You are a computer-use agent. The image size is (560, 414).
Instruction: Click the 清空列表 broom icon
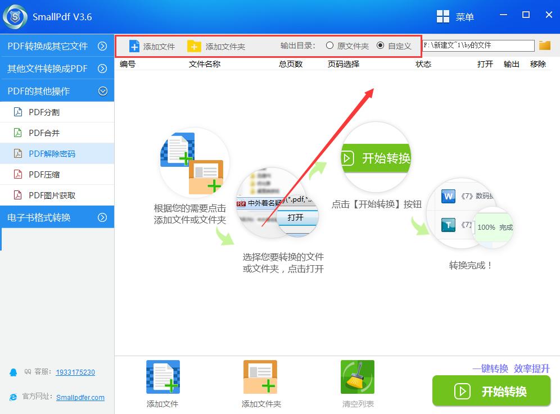pos(357,376)
